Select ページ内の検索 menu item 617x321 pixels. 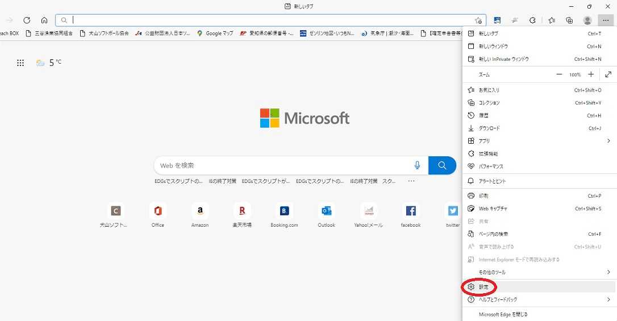point(540,234)
